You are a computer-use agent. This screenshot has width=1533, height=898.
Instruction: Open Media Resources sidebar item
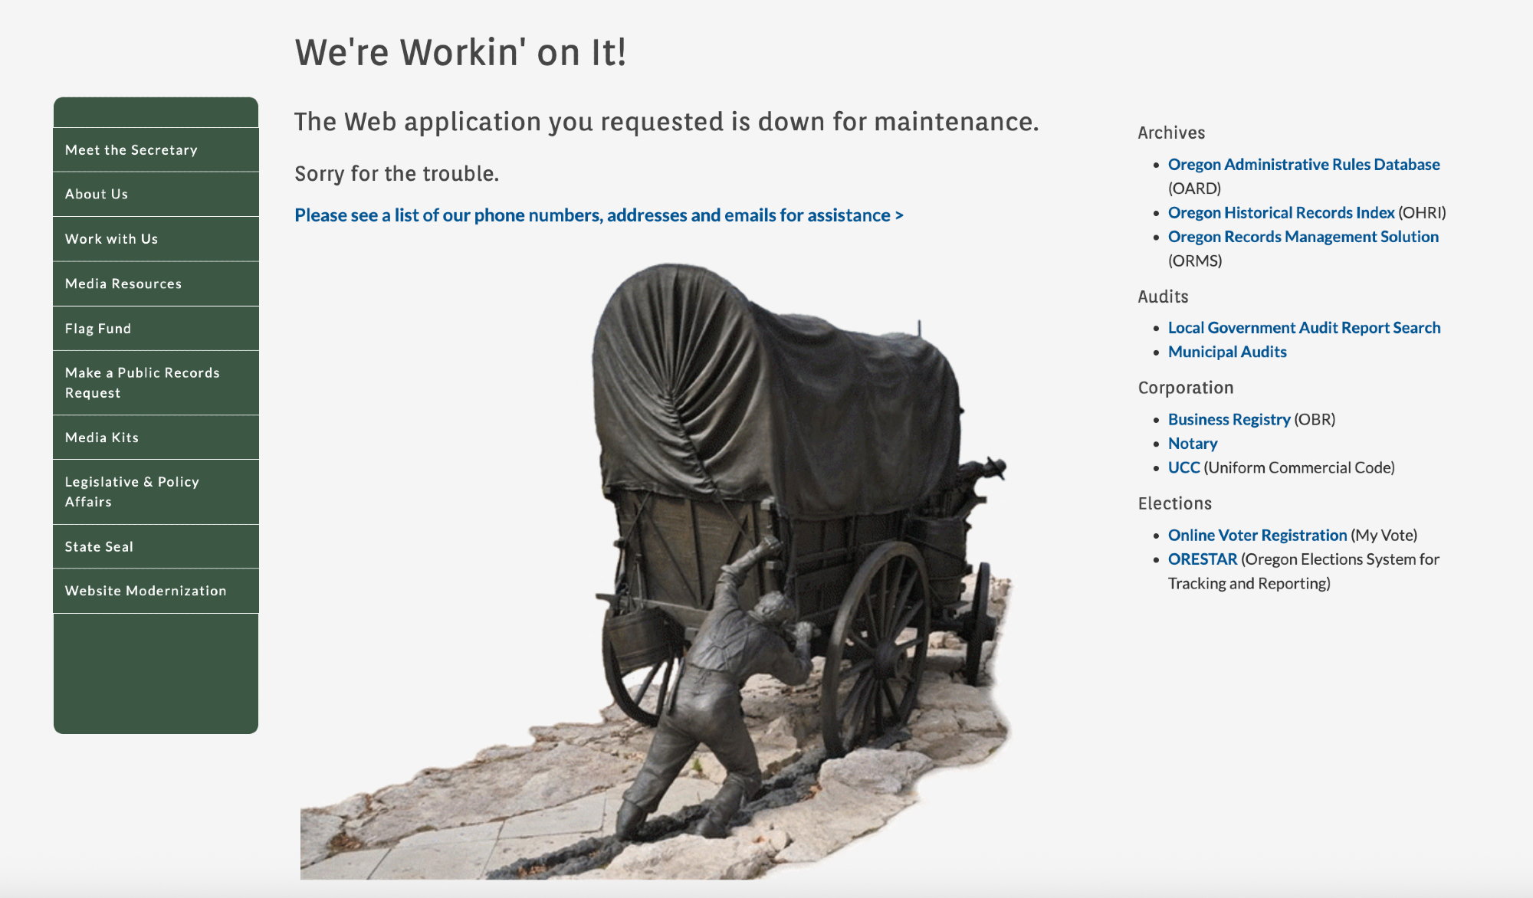pyautogui.click(x=123, y=283)
